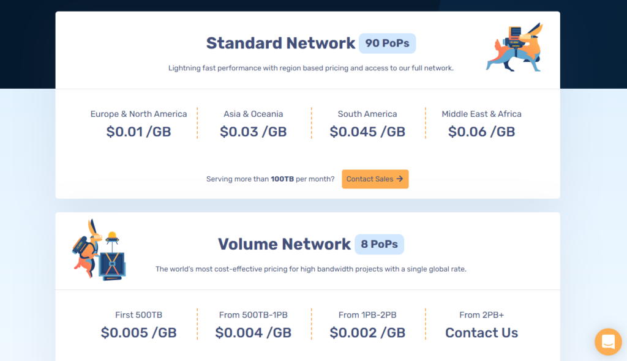Screen dimensions: 627x361
Task: Click the Middle East & Africa region label
Action: 481,114
